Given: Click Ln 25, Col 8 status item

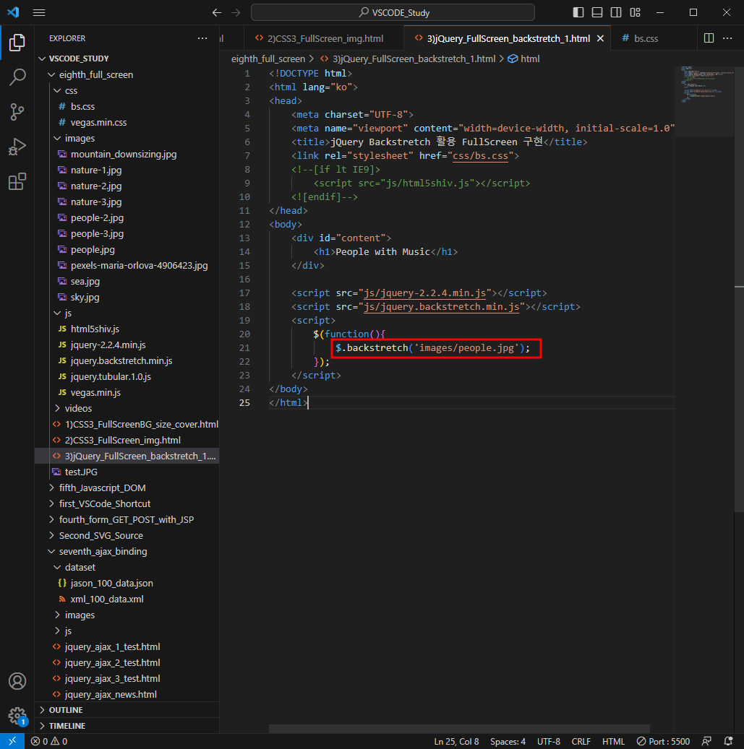Looking at the screenshot, I should pyautogui.click(x=456, y=741).
